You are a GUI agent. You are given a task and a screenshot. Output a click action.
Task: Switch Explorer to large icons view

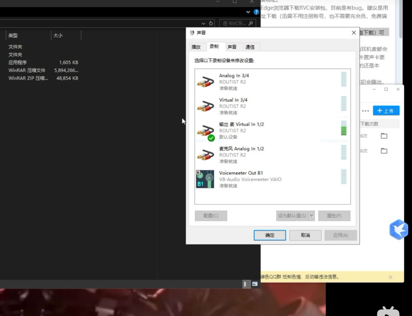[x=255, y=284]
